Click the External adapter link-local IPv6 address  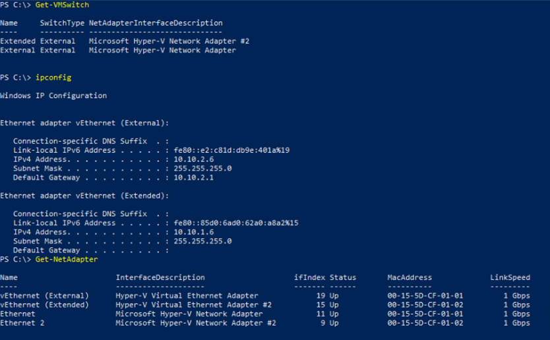click(231, 150)
